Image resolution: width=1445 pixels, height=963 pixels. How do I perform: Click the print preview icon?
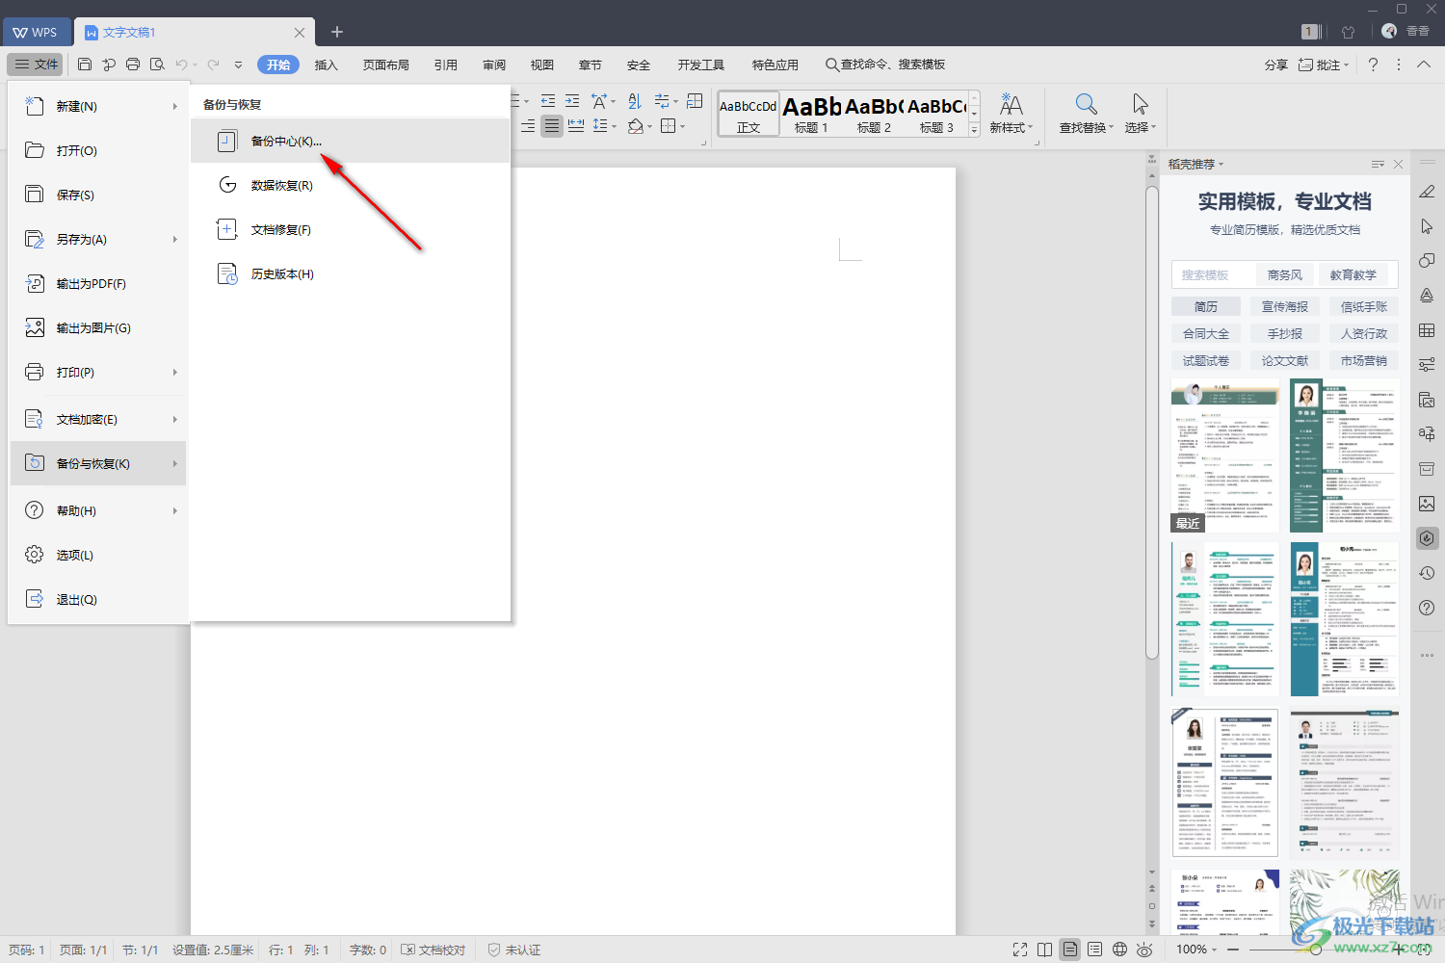coord(157,65)
